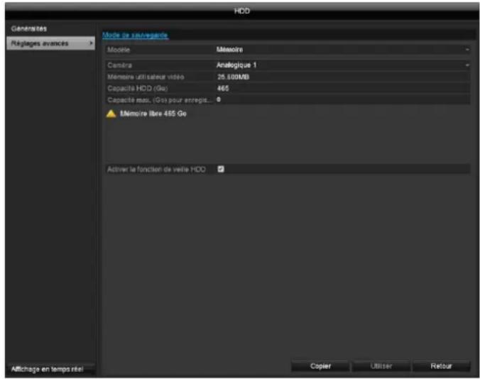
Task: Open the Caméra dropdown showing Analogique 1
Action: tap(342, 65)
